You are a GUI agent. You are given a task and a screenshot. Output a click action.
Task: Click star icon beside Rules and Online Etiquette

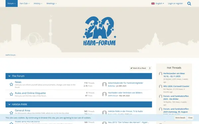[x=11, y=94]
